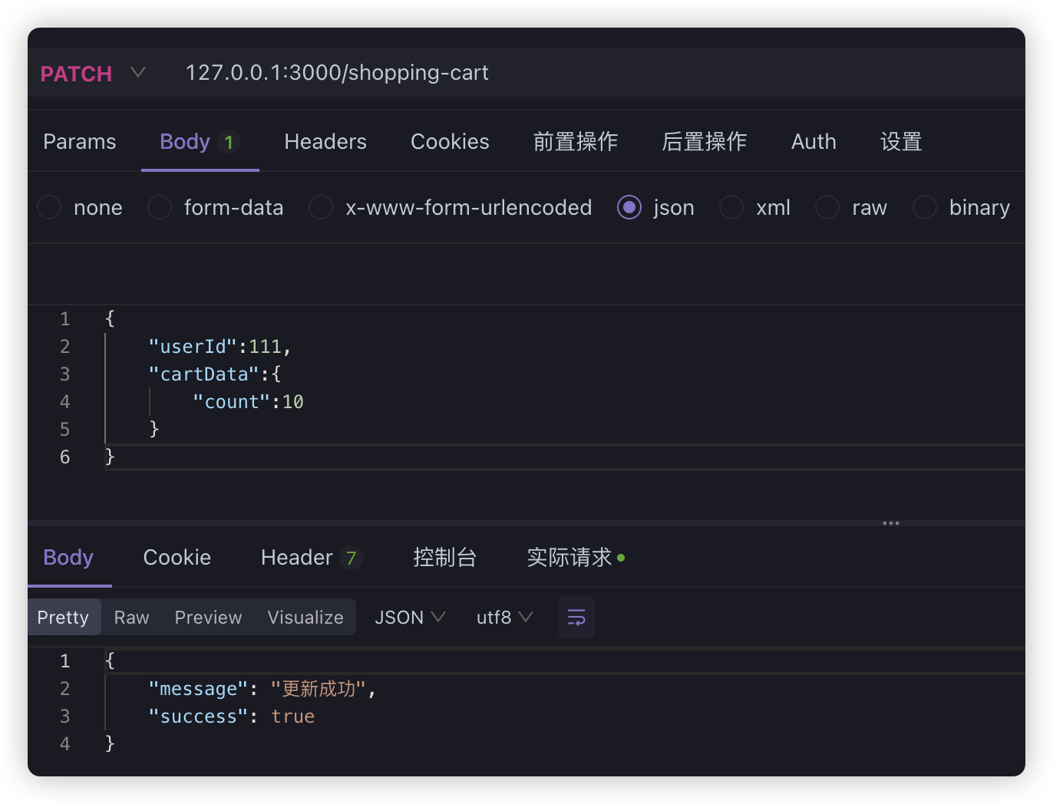Select the json body type radio
The width and height of the screenshot is (1053, 804).
[629, 207]
